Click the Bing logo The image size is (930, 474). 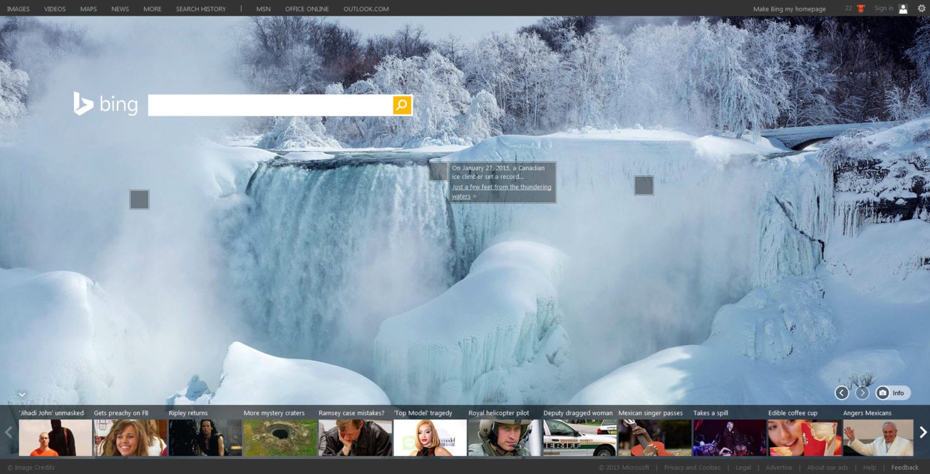pyautogui.click(x=106, y=104)
